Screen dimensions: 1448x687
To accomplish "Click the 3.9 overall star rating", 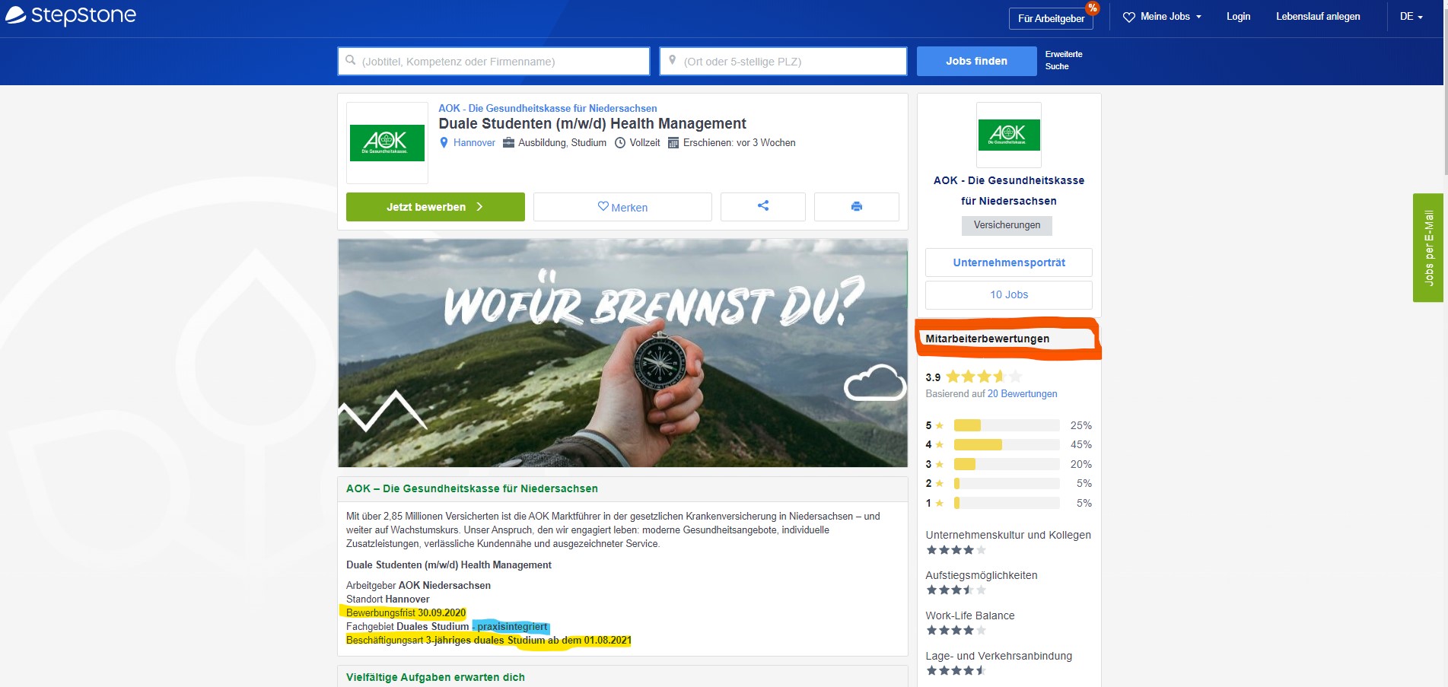I will (984, 377).
